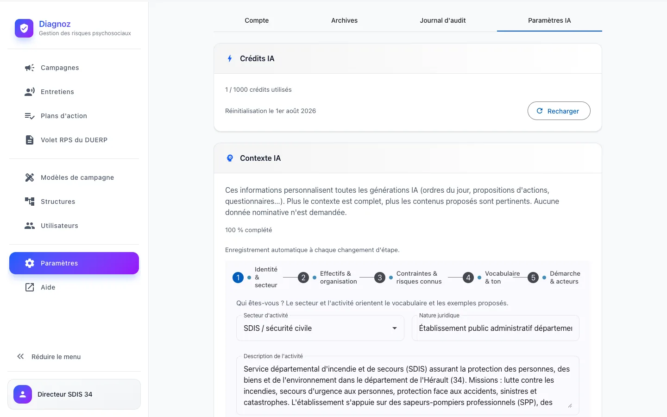Open the Directeur SDIS 34 account card

tap(74, 394)
